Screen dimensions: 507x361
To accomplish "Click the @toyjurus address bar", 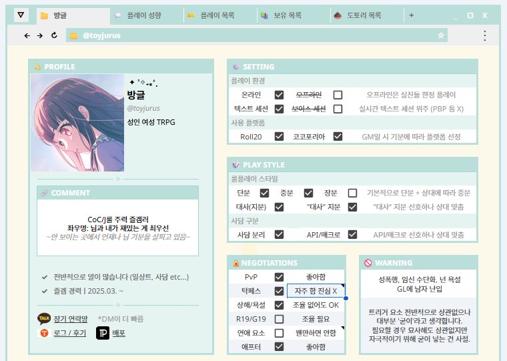I will [x=257, y=35].
